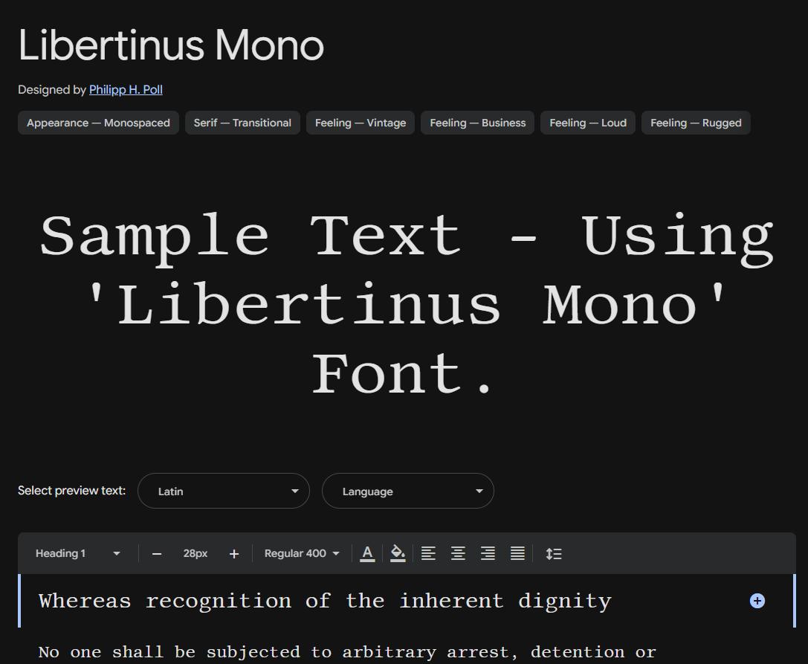Expand the Language dropdown

tap(408, 491)
